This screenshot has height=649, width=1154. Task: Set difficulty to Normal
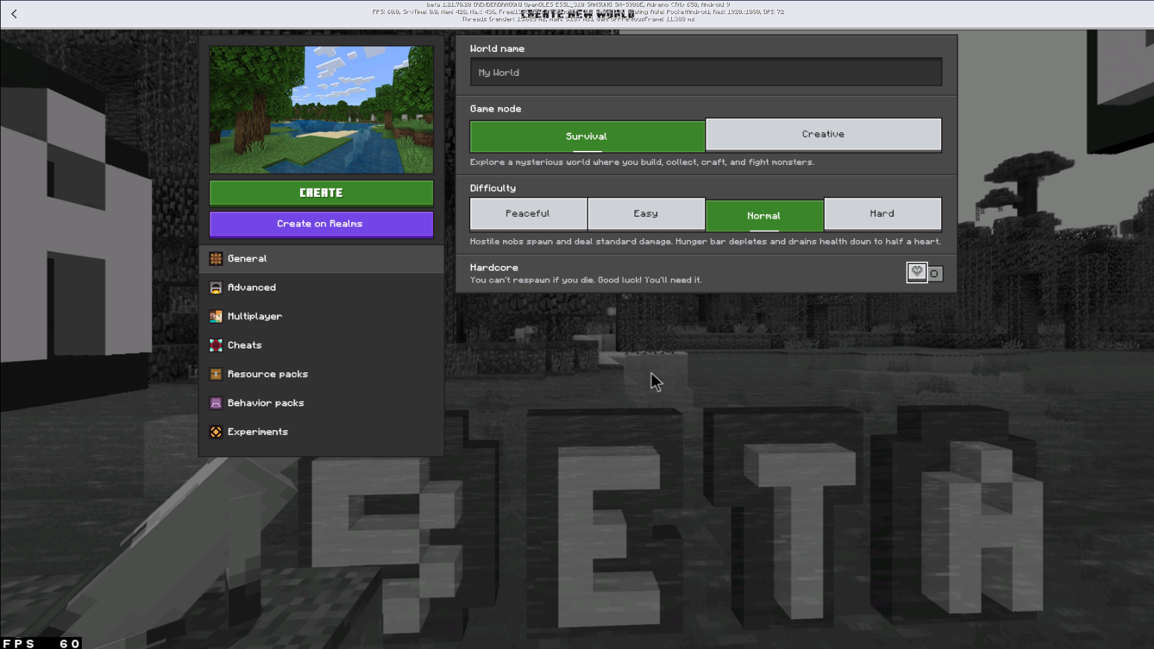coord(764,216)
